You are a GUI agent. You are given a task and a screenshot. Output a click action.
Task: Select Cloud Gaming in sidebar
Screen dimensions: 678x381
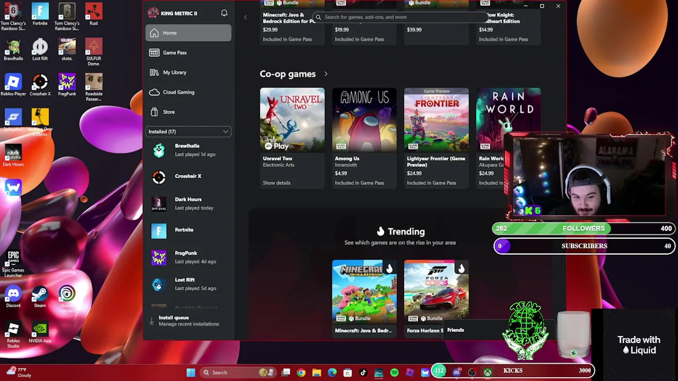tap(188, 92)
